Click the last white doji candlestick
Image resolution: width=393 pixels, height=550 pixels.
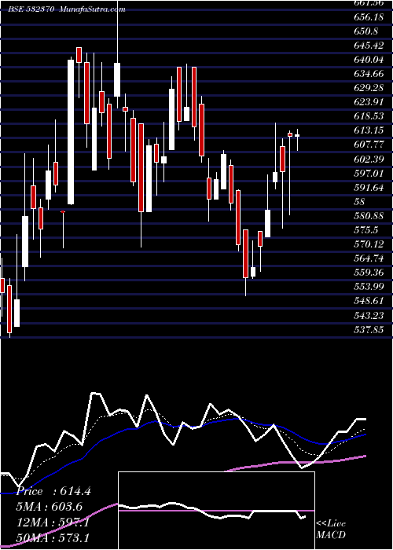[x=297, y=135]
